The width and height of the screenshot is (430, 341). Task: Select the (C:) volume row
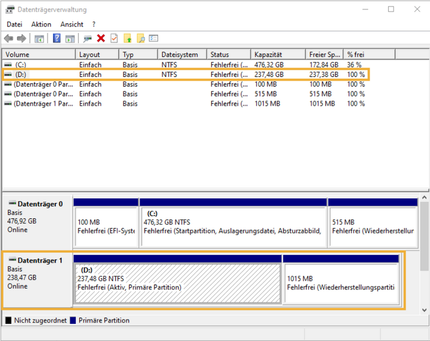(185, 64)
